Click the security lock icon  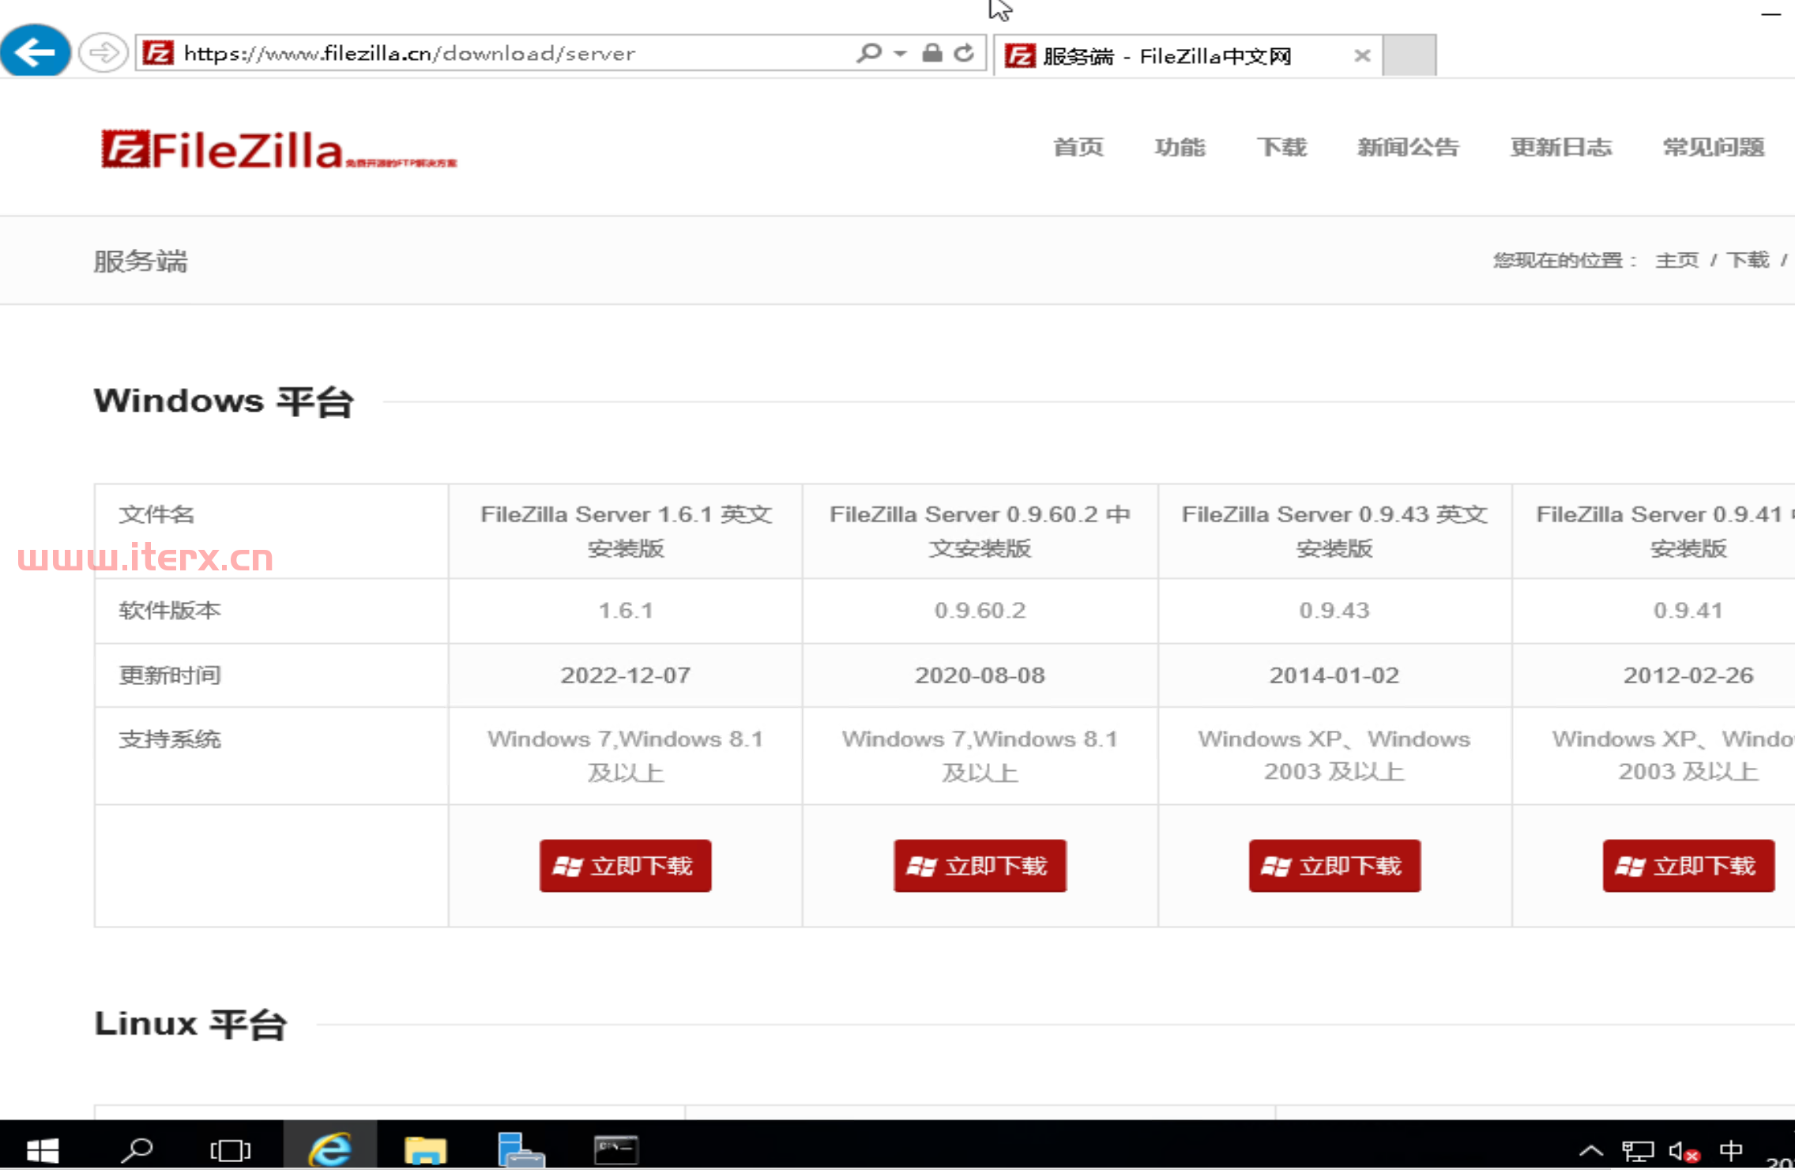click(932, 53)
